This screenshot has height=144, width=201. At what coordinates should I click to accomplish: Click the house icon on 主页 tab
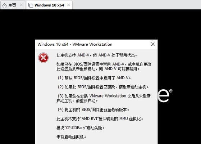[4, 5]
